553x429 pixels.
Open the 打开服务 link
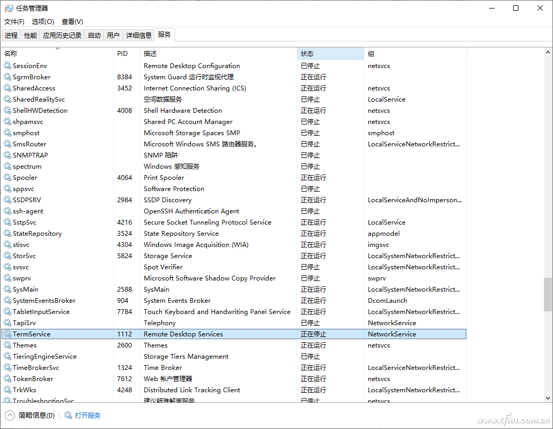click(x=88, y=415)
